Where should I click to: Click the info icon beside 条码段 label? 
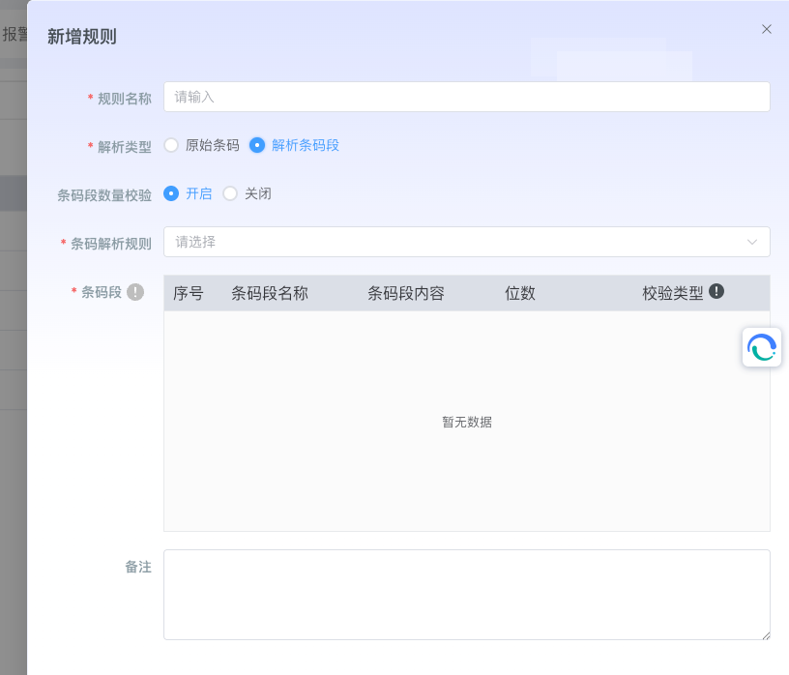(135, 292)
